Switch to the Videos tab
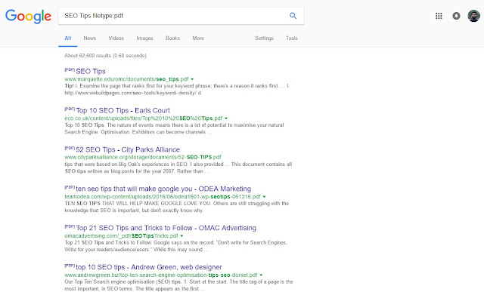Screen dimensions: 484x292 pyautogui.click(x=116, y=38)
